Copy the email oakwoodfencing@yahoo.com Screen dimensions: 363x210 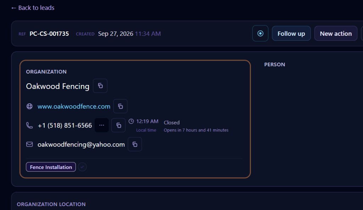tap(135, 144)
